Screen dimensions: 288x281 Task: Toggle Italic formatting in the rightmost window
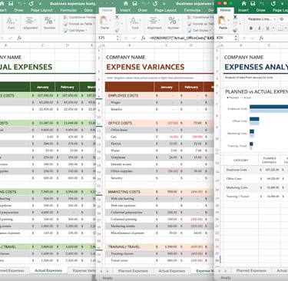point(260,28)
